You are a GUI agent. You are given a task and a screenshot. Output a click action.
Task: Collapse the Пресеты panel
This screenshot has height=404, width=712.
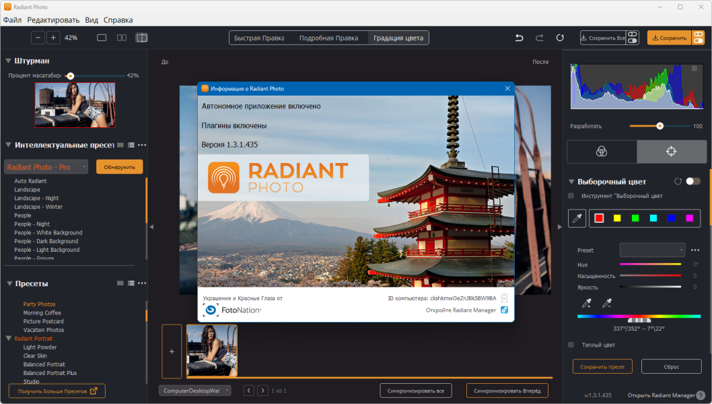pyautogui.click(x=9, y=283)
